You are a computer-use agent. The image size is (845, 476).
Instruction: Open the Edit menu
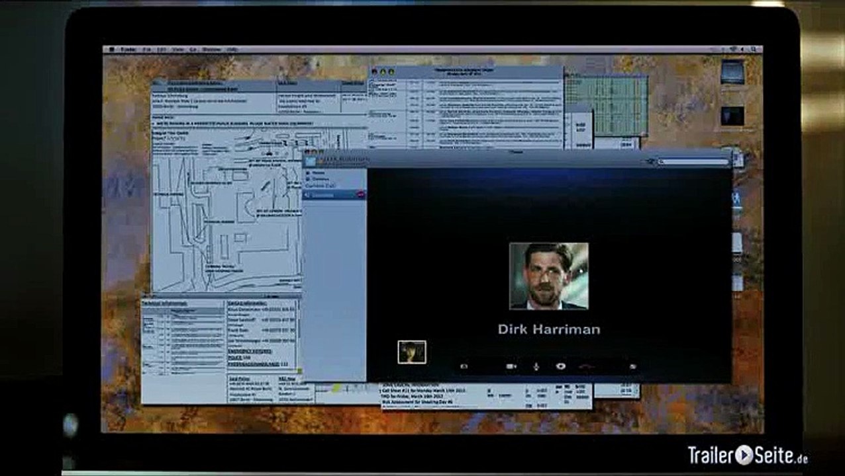coord(161,50)
